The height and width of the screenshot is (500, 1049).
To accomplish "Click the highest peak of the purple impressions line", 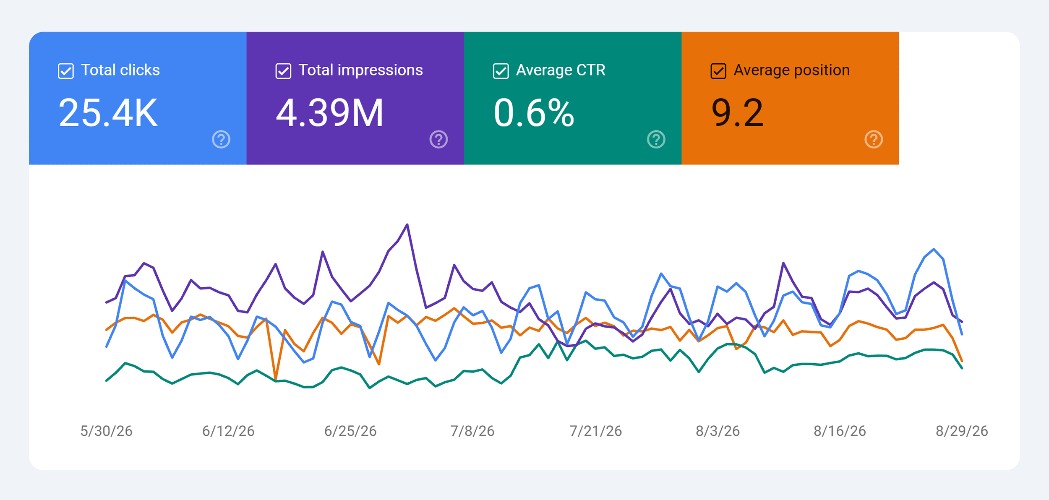I will (407, 225).
